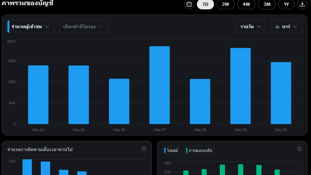Open the เลือกตัวชี้วัดรอง secondary metric dropdown
The height and width of the screenshot is (175, 311).
(83, 27)
